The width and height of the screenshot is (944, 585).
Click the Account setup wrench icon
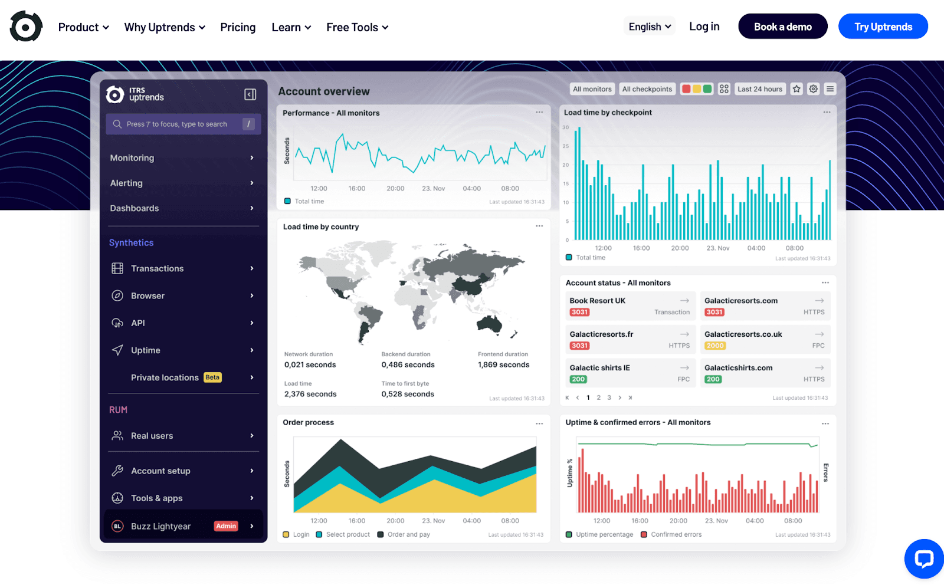117,471
